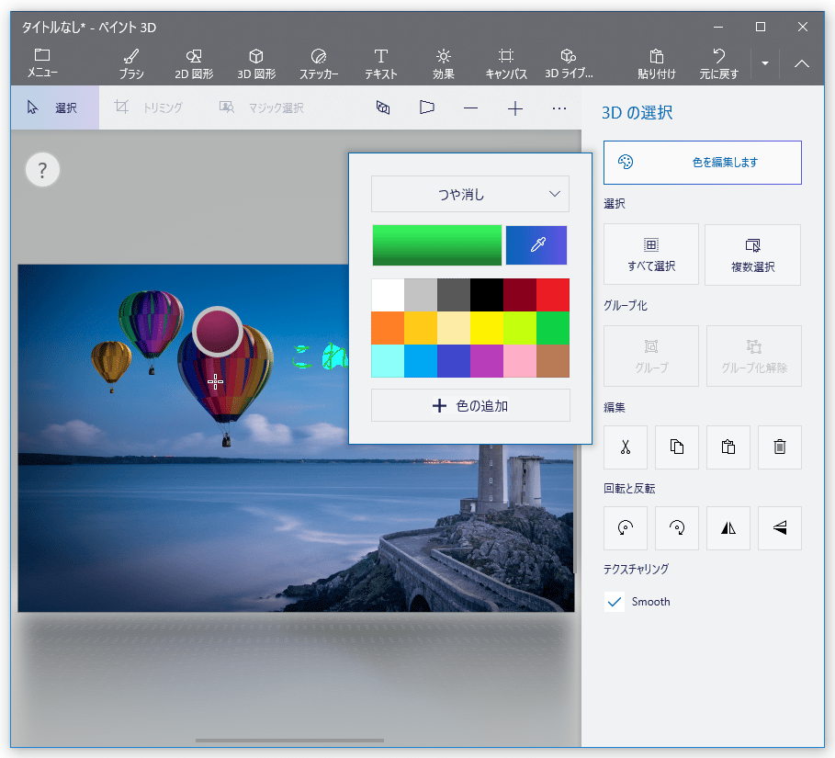835x758 pixels.
Task: Activate the eyedropper color picker
Action: click(536, 245)
